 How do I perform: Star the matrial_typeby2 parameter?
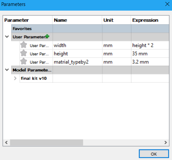click(x=23, y=61)
